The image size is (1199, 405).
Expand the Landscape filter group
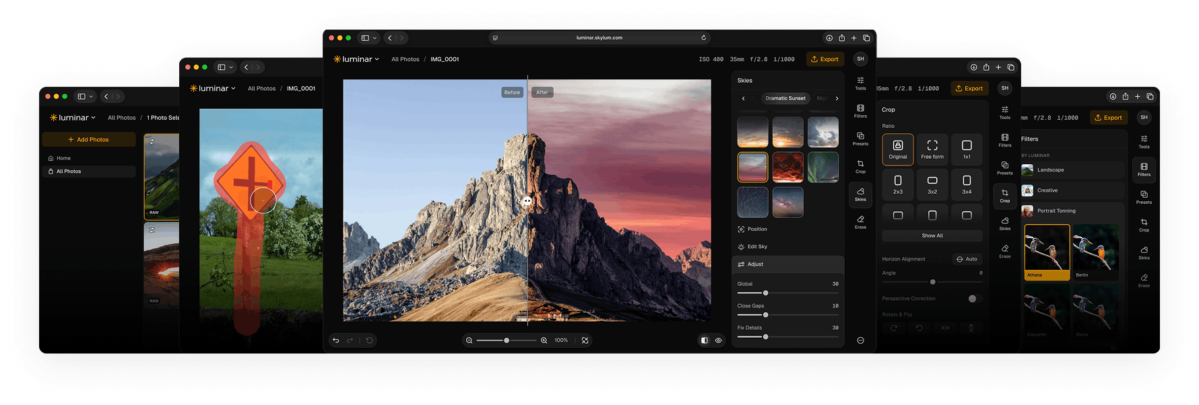[1074, 170]
